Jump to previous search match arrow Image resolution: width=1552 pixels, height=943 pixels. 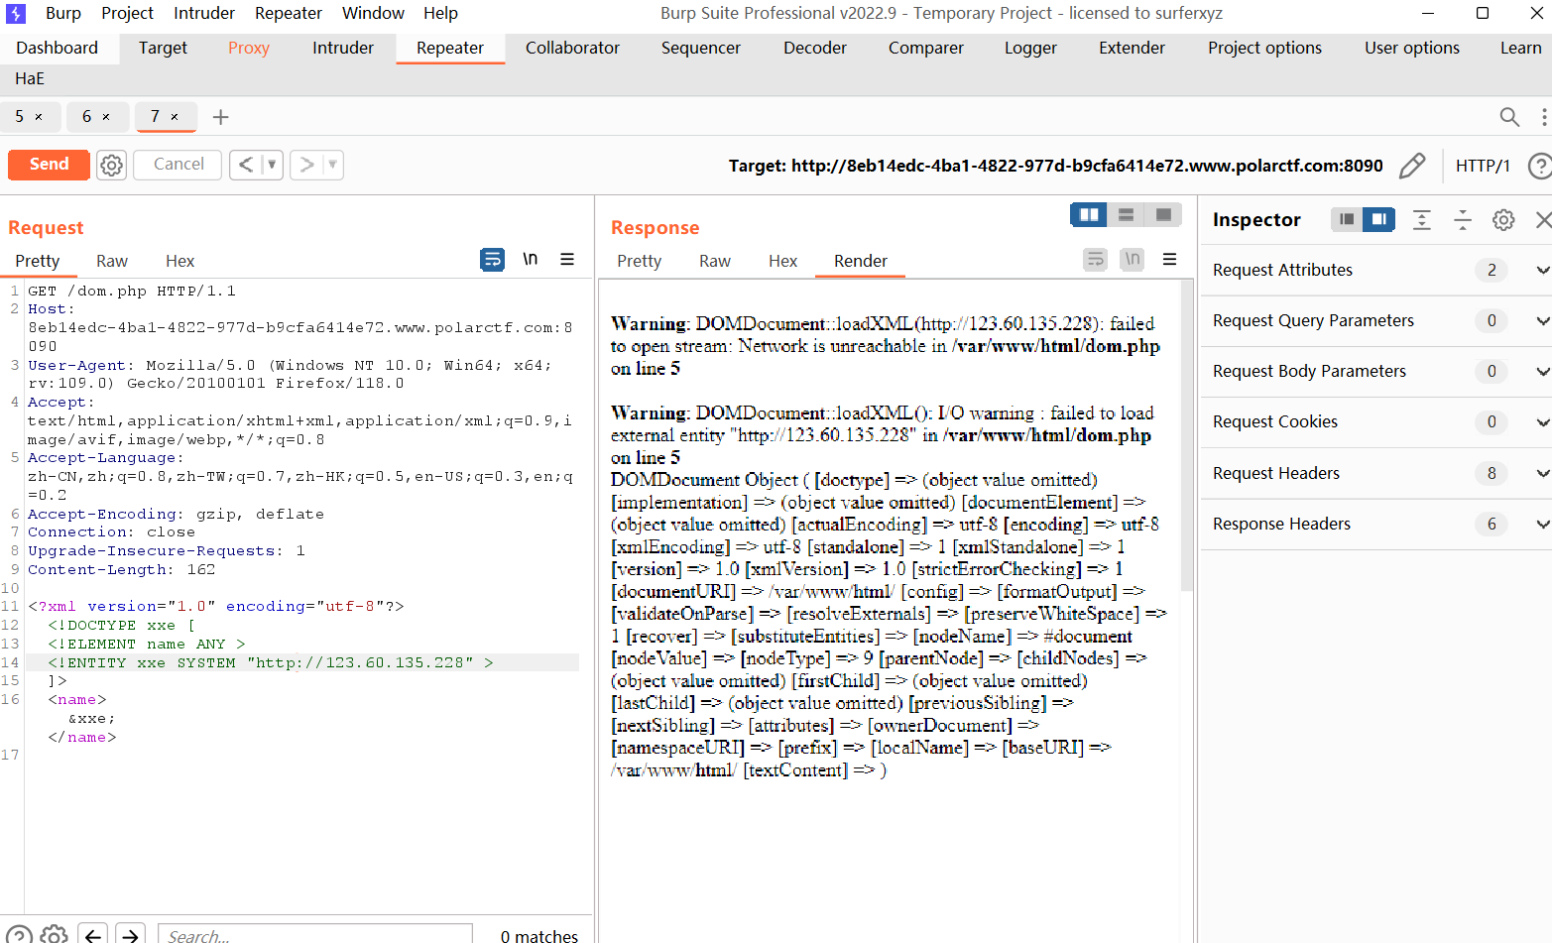pos(93,935)
